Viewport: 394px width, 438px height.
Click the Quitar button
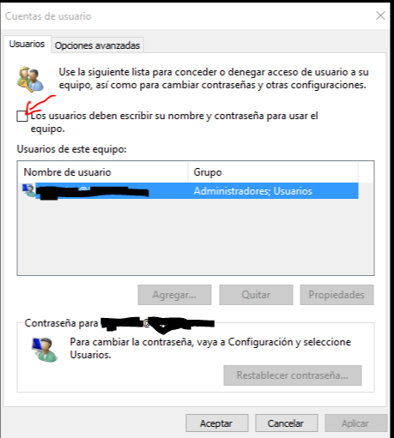point(256,295)
